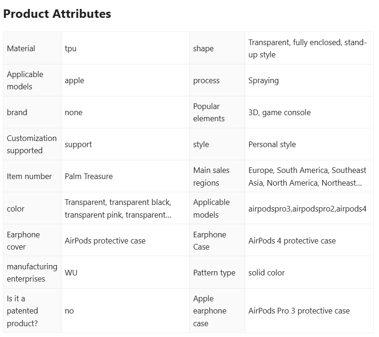Click the AirPods 4 protective case value
This screenshot has height=337, width=379.
[292, 241]
